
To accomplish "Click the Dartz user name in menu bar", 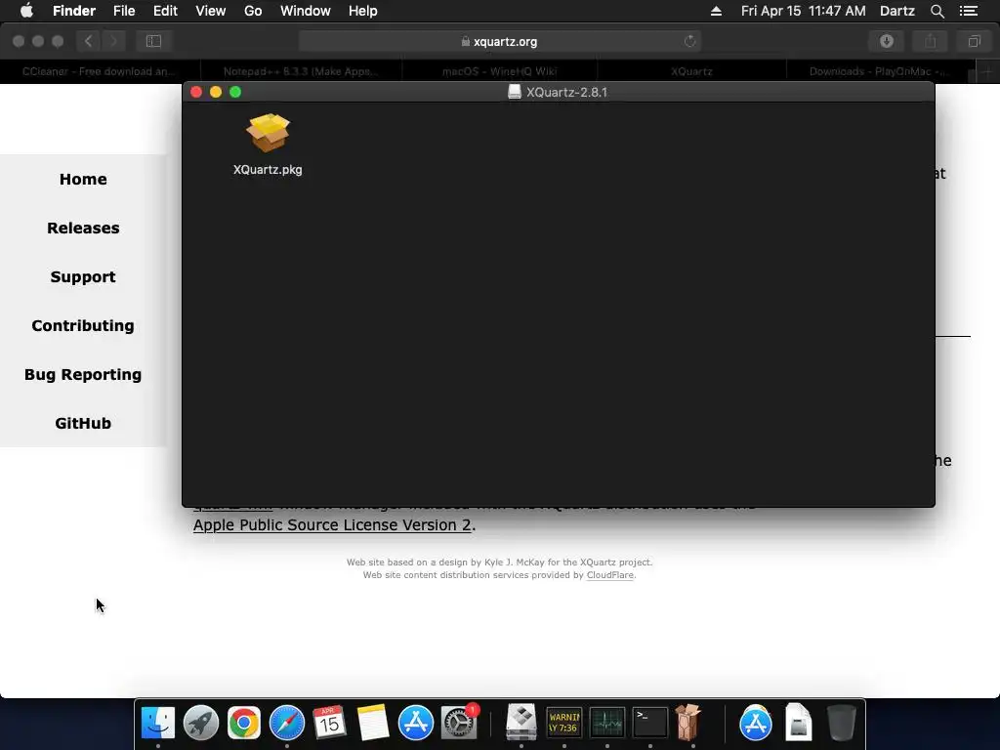I will 897,11.
